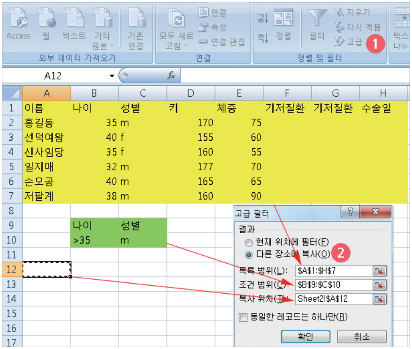Import data from Access
Image resolution: width=412 pixels, height=349 pixels.
pos(18,24)
